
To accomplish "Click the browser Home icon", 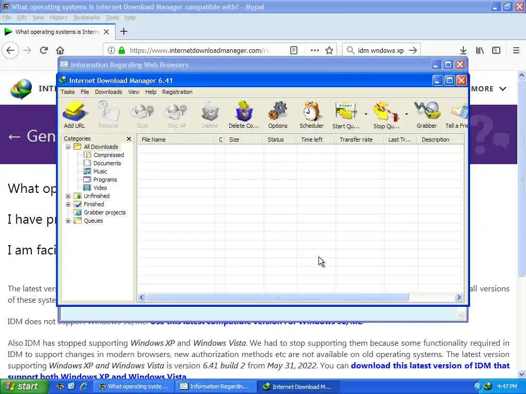I will (60, 50).
